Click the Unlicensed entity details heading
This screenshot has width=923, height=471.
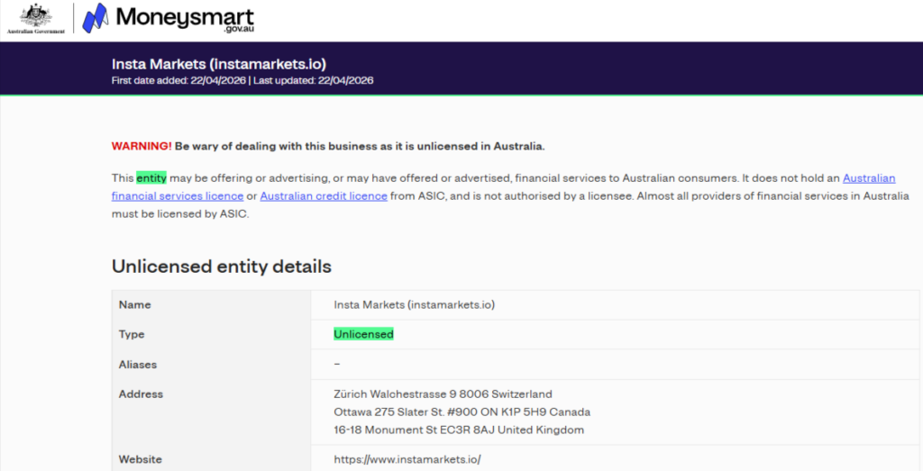[222, 267]
